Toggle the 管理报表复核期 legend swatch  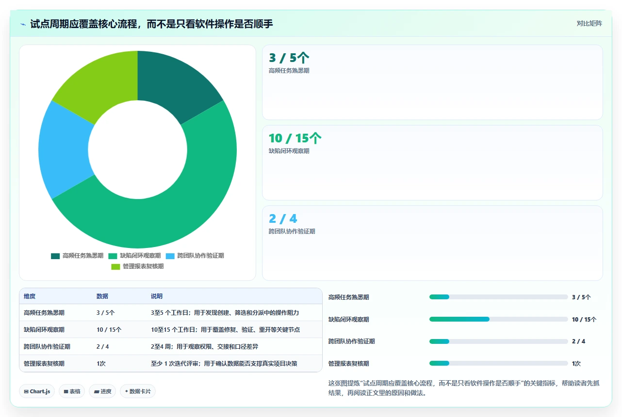[x=115, y=266]
